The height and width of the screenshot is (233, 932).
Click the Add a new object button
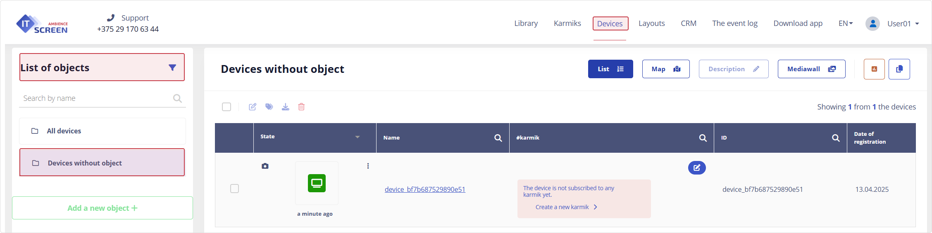click(x=102, y=208)
